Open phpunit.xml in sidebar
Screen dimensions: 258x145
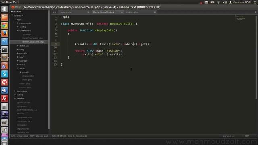pyautogui.click(x=23, y=129)
